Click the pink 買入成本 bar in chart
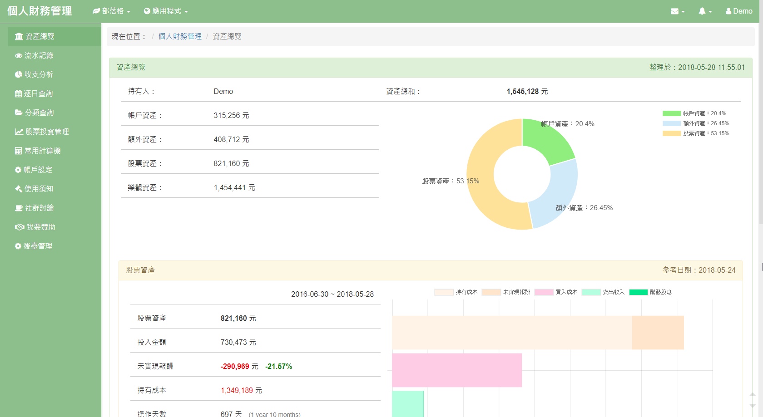Image resolution: width=763 pixels, height=417 pixels. pyautogui.click(x=456, y=370)
